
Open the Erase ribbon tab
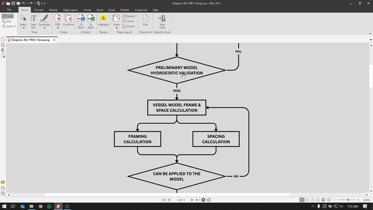(112, 10)
